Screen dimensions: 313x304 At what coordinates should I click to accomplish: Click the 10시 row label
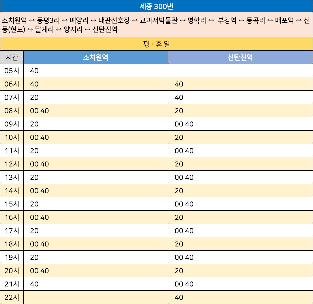point(12,137)
